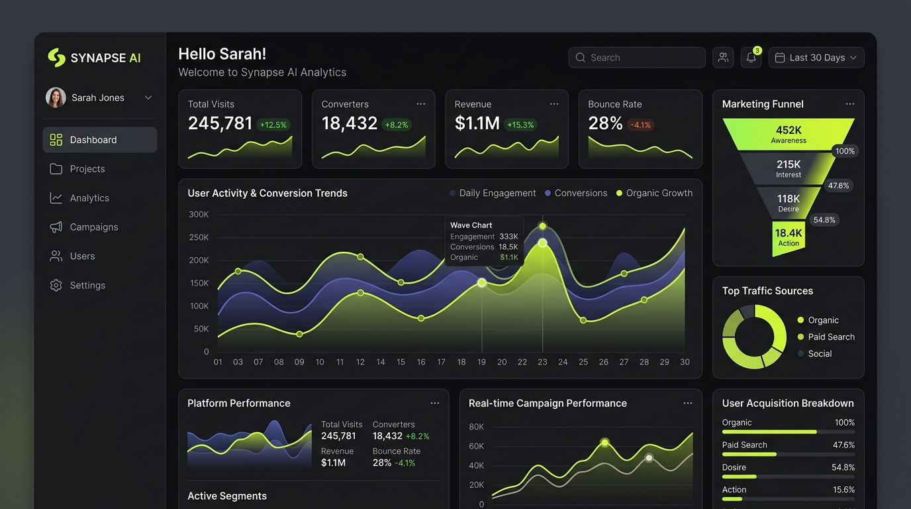This screenshot has width=911, height=509.
Task: Click the calendar icon beside Last 30 Days
Action: pos(780,58)
